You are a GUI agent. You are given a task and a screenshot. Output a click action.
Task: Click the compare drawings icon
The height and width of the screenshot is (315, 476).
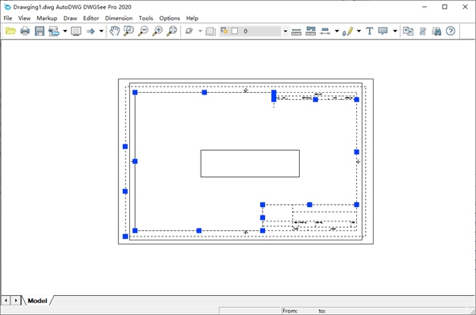(408, 31)
